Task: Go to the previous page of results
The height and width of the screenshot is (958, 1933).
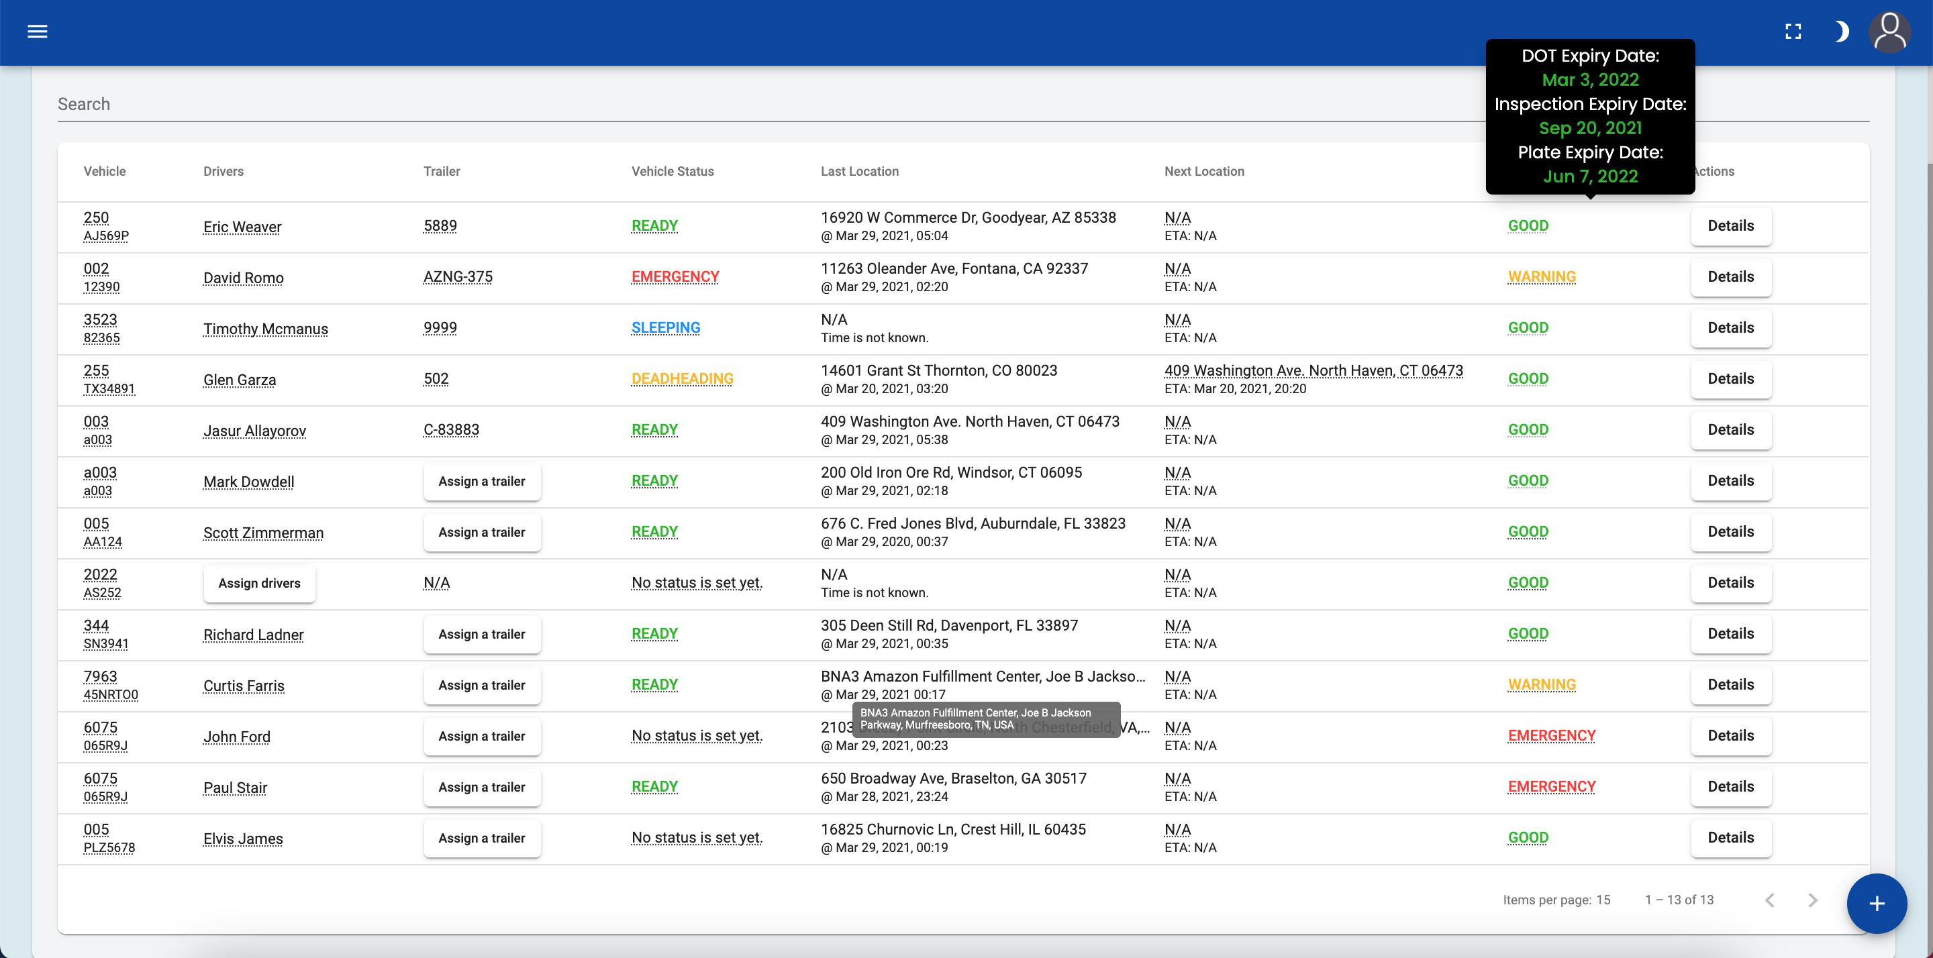Action: pyautogui.click(x=1769, y=900)
